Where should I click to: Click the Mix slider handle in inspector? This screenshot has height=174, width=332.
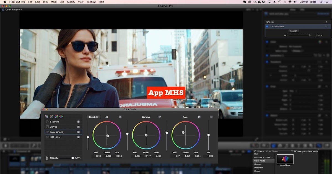310,35
